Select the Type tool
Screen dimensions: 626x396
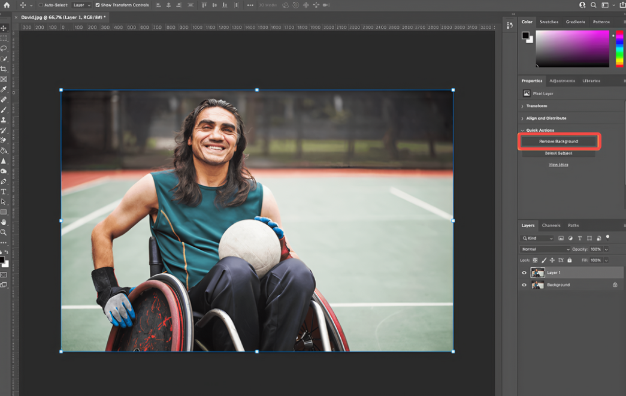click(3, 191)
